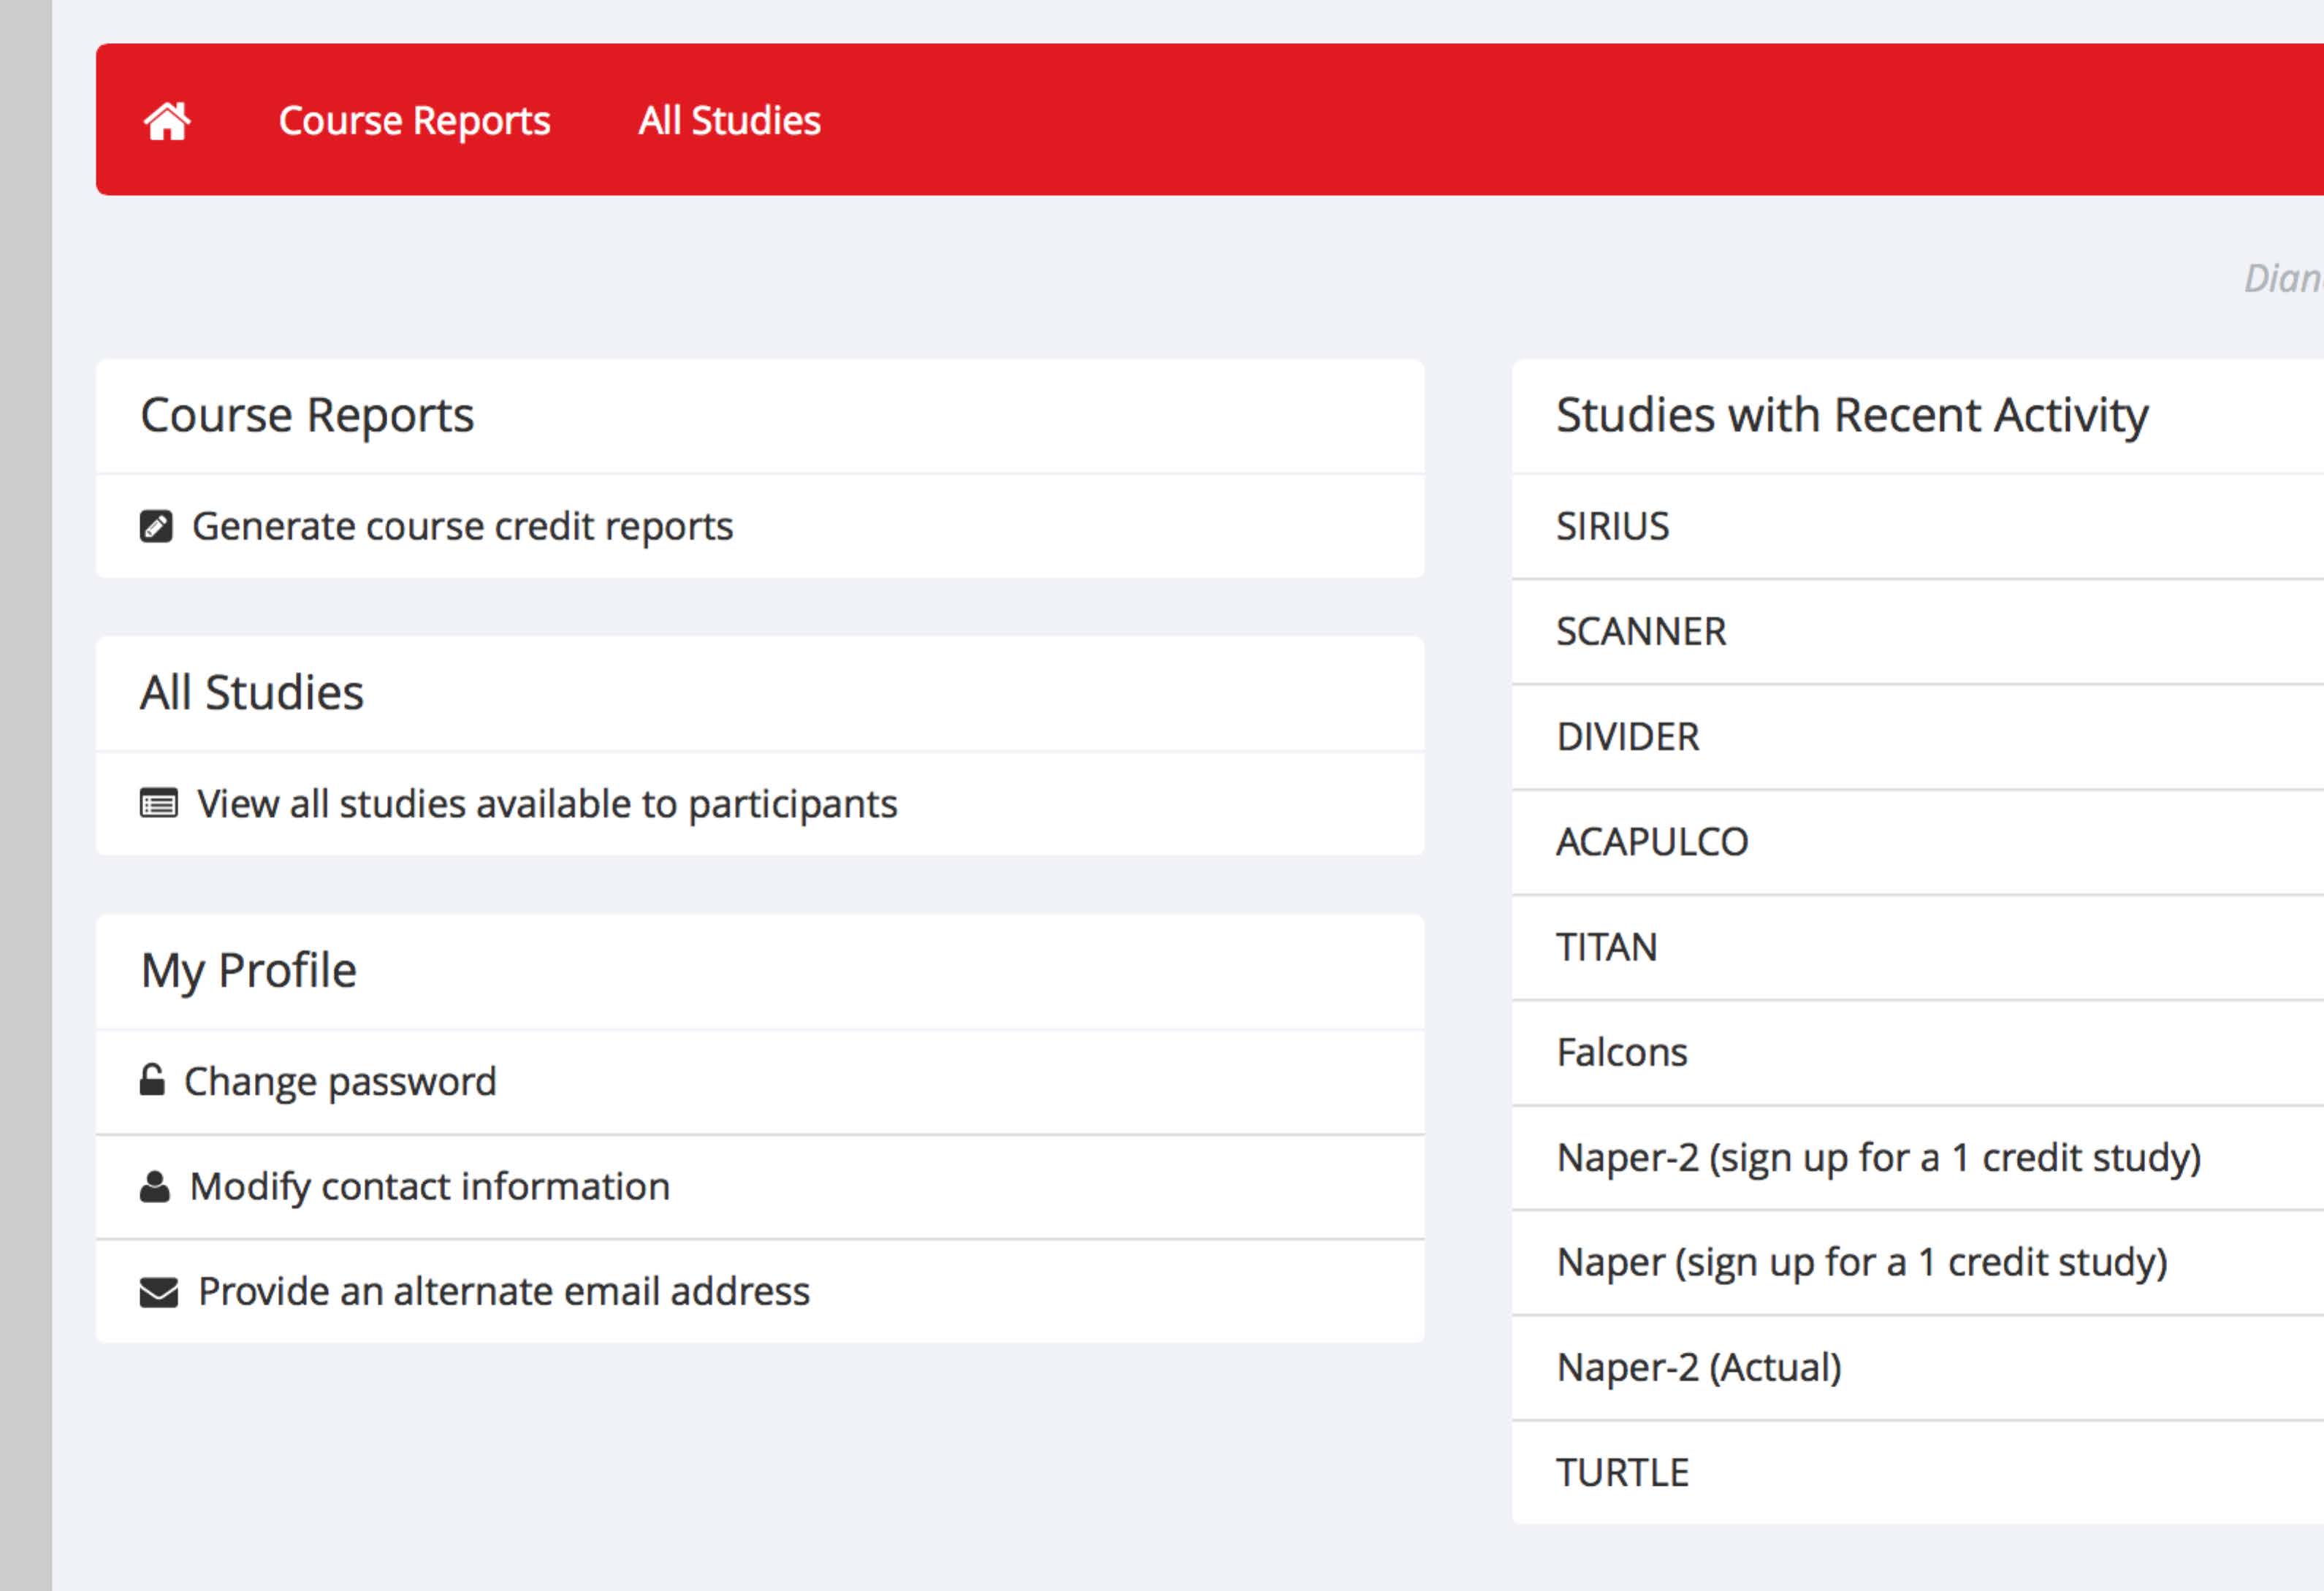Open Modify contact information link
The height and width of the screenshot is (1591, 2324).
pos(430,1186)
